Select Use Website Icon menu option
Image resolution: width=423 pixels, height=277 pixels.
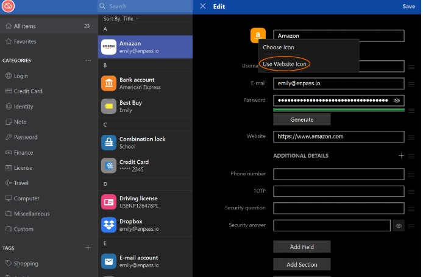[x=284, y=64]
